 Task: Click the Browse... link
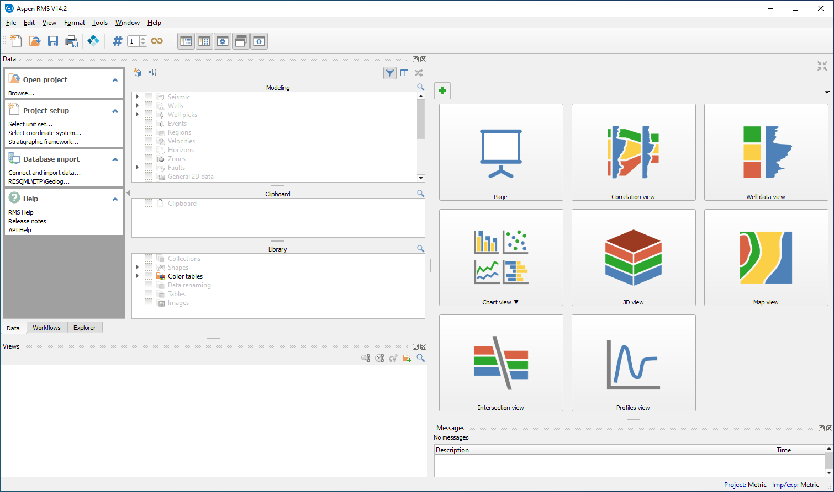[x=21, y=93]
